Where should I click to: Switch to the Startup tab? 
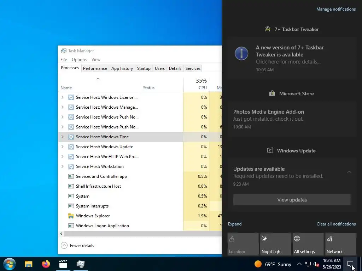pos(144,68)
